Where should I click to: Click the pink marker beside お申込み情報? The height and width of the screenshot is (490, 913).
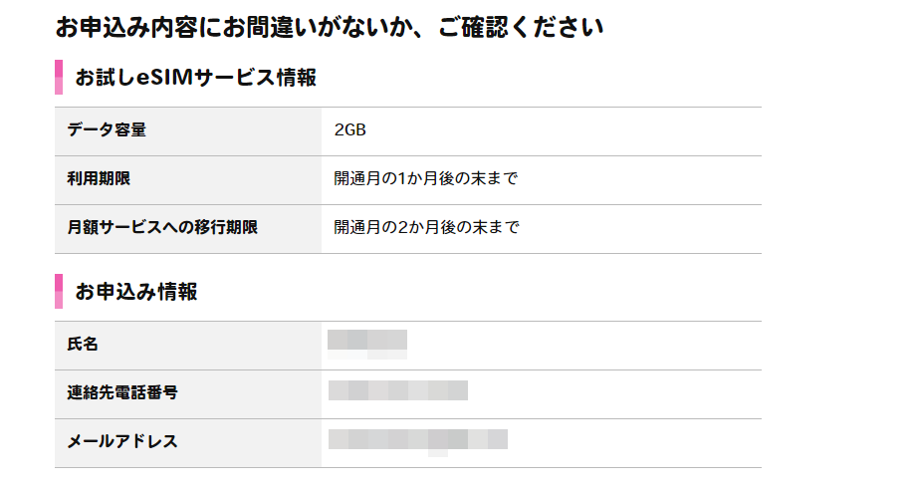point(59,292)
